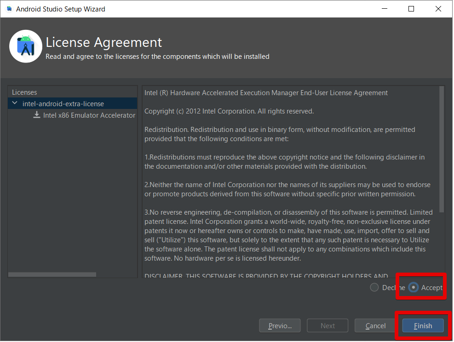Click the download icon beside Intel x86 Emulator

point(37,115)
